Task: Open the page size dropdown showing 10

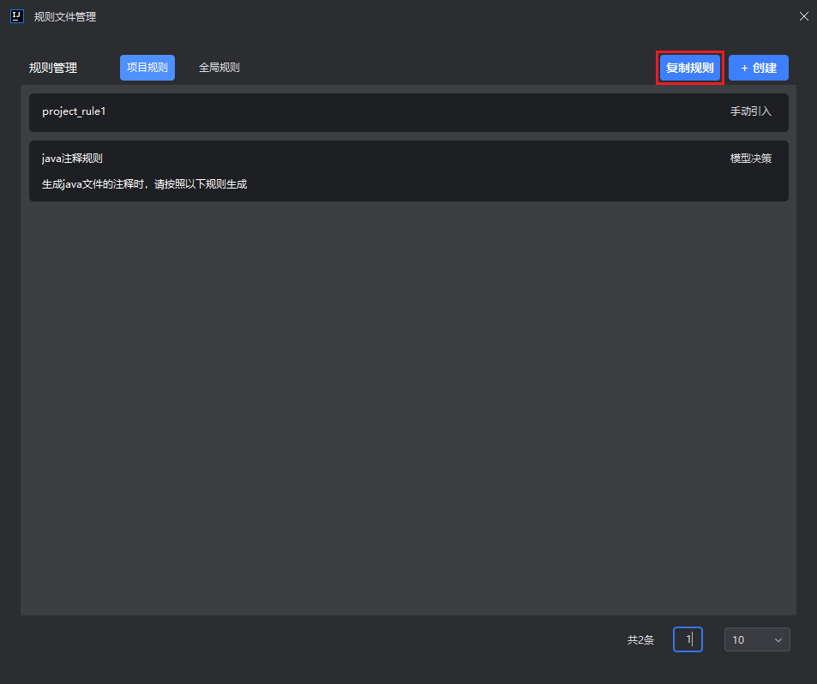Action: pos(756,639)
